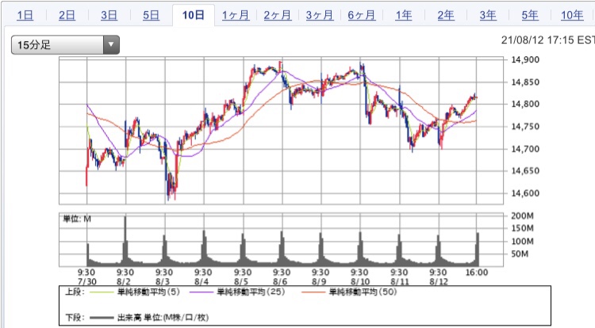Switch to the 1ヶ月 period tab
Image resolution: width=595 pixels, height=328 pixels.
pos(236,15)
